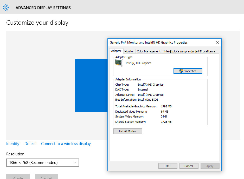Open Connect to a wireless display
Screen dimensions: 244x179
pos(66,144)
